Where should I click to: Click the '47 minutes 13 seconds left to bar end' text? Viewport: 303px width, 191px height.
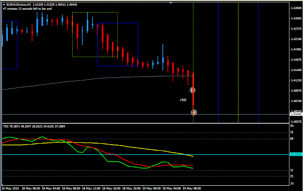pos(27,9)
